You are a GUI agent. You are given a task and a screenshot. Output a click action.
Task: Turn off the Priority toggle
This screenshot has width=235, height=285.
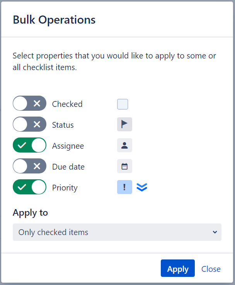click(x=29, y=187)
